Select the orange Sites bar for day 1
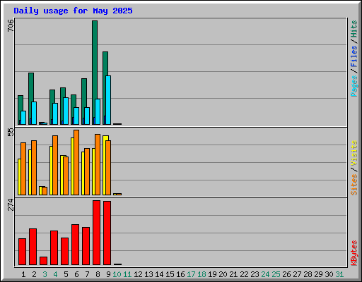 click(x=23, y=168)
